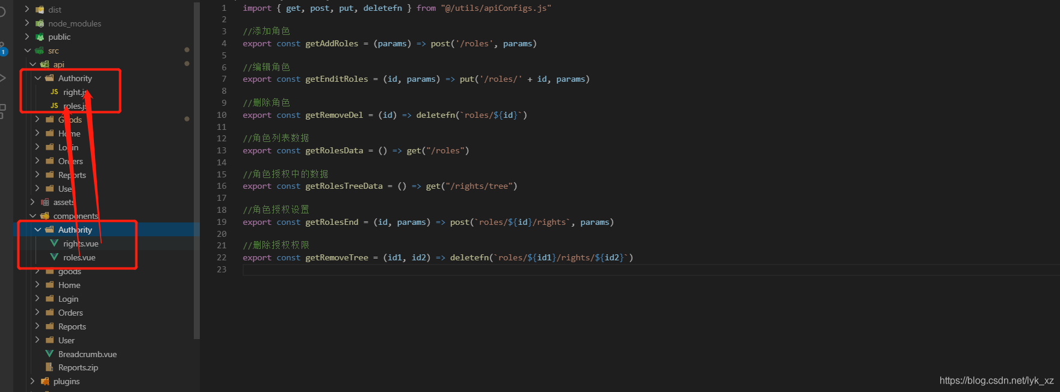Click the node_modules folder icon

click(40, 23)
